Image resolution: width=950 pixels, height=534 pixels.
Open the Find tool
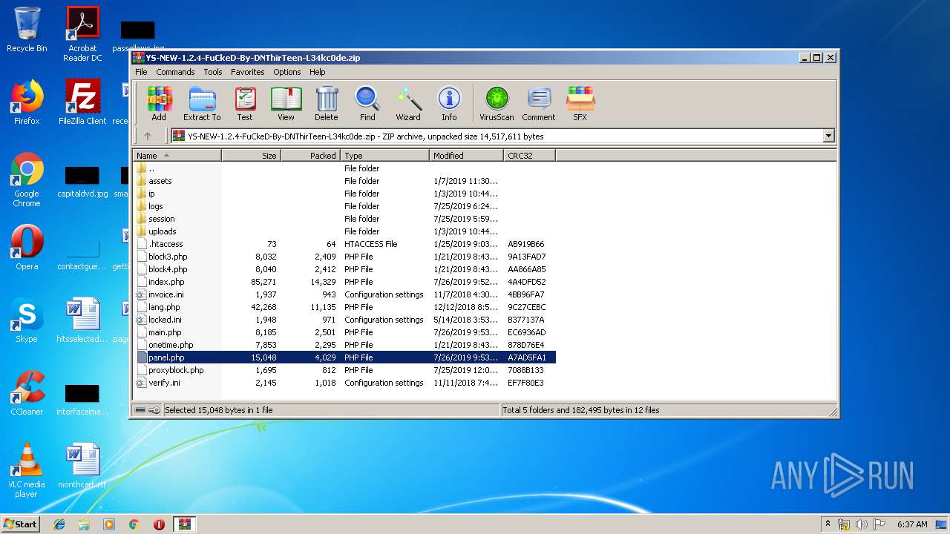click(367, 103)
